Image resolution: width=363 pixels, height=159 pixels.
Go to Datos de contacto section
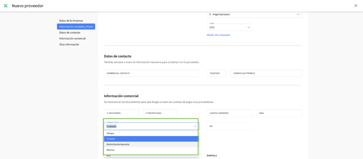pyautogui.click(x=70, y=33)
